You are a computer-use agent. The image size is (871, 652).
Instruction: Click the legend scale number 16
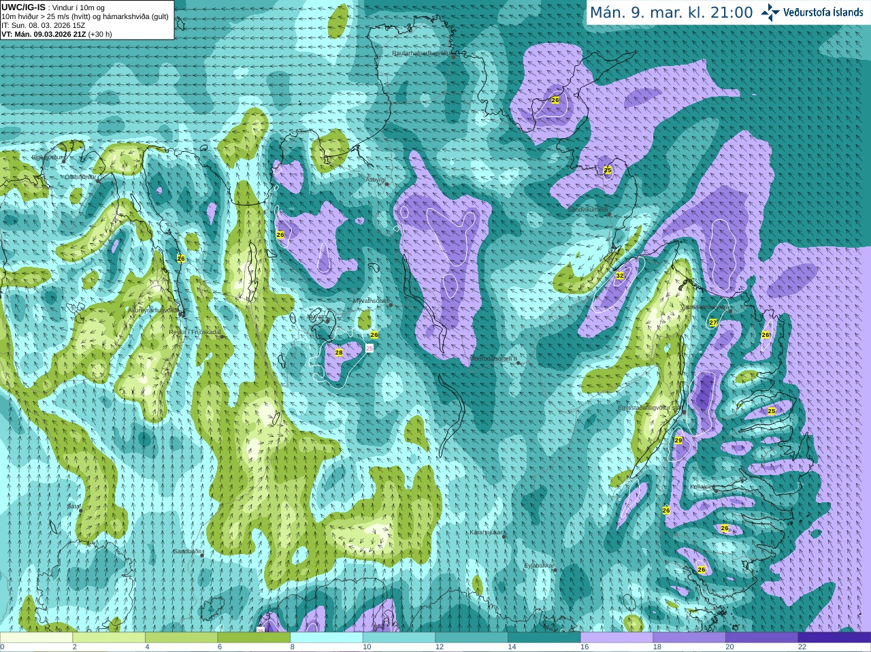pos(585,647)
